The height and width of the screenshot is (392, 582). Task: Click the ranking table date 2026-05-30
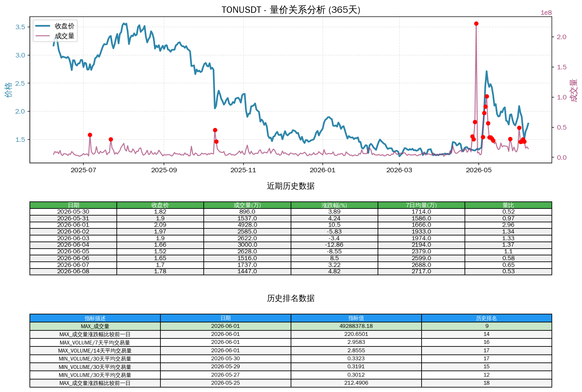coord(226,359)
